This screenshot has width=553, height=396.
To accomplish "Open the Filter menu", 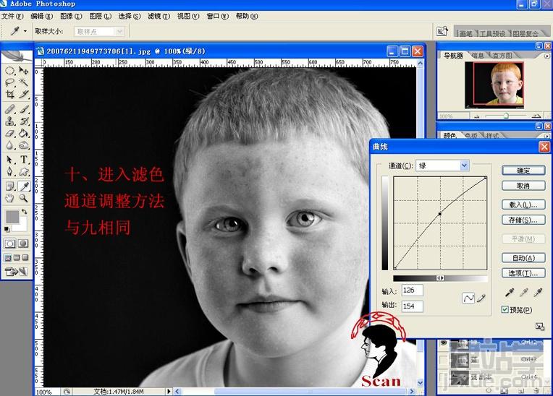I will click(x=159, y=16).
